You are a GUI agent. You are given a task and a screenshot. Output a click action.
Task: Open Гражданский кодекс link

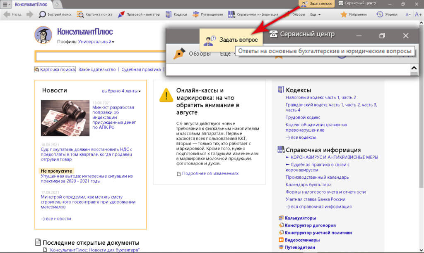coord(331,107)
